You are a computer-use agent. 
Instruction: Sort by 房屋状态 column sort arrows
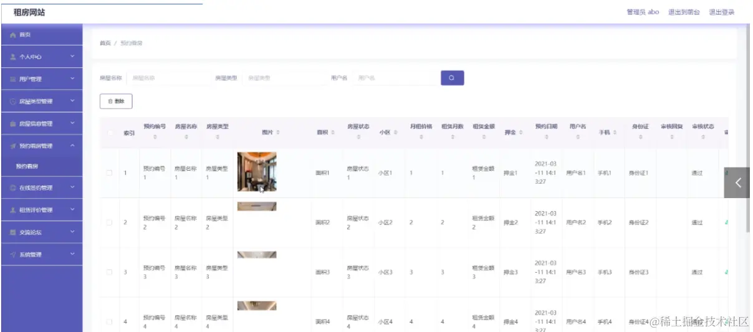click(x=358, y=137)
